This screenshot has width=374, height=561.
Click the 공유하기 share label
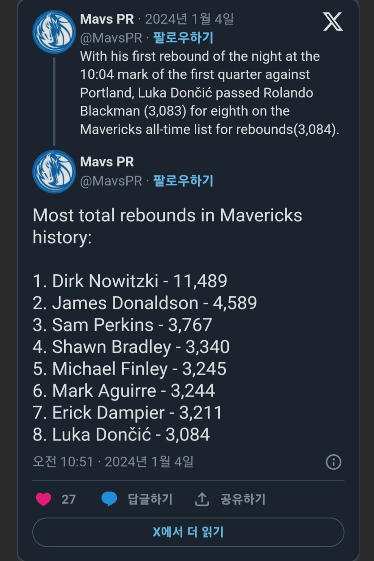click(243, 499)
